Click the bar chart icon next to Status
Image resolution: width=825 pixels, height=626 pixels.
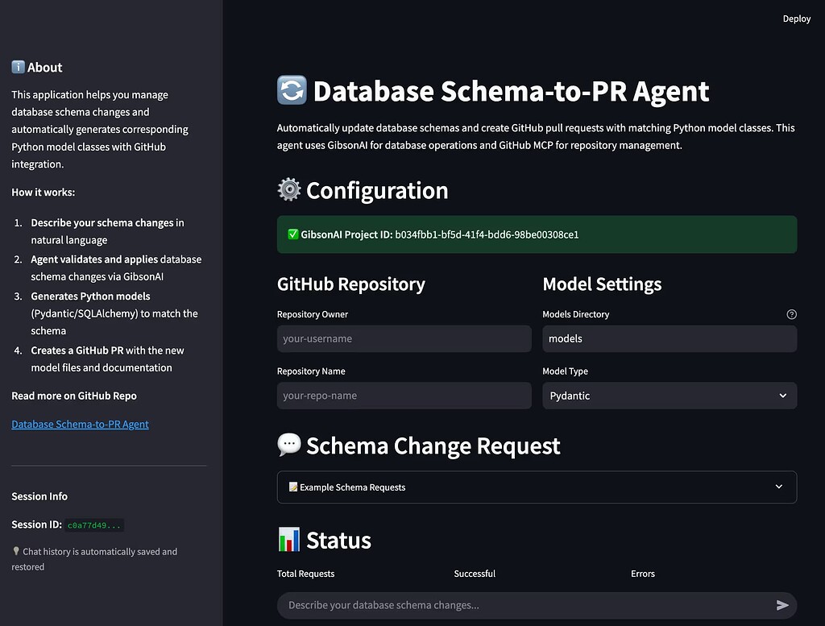click(288, 539)
